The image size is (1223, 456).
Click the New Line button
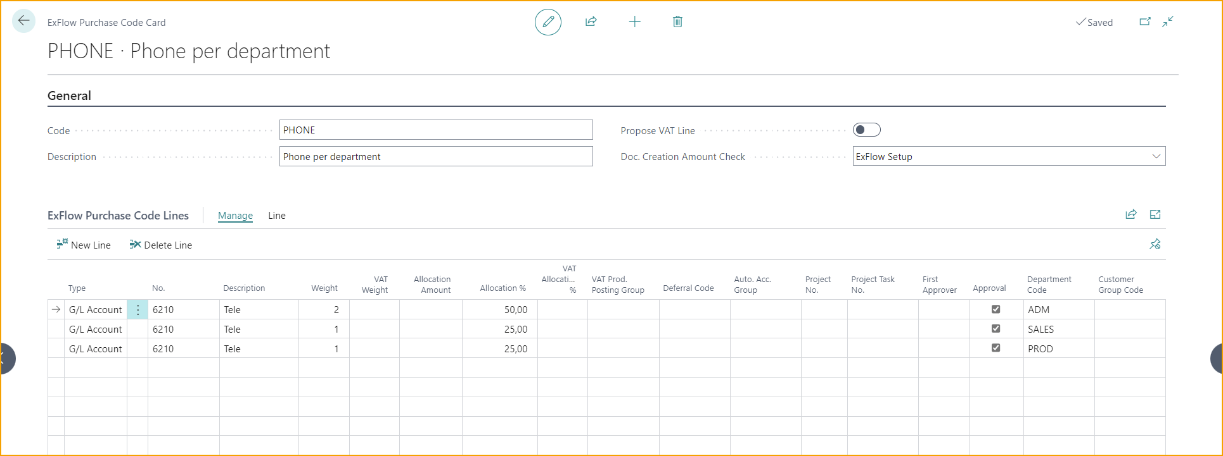pyautogui.click(x=84, y=245)
